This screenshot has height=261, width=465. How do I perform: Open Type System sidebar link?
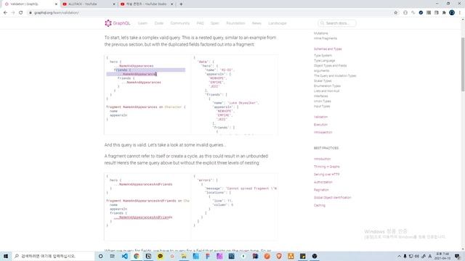click(323, 55)
